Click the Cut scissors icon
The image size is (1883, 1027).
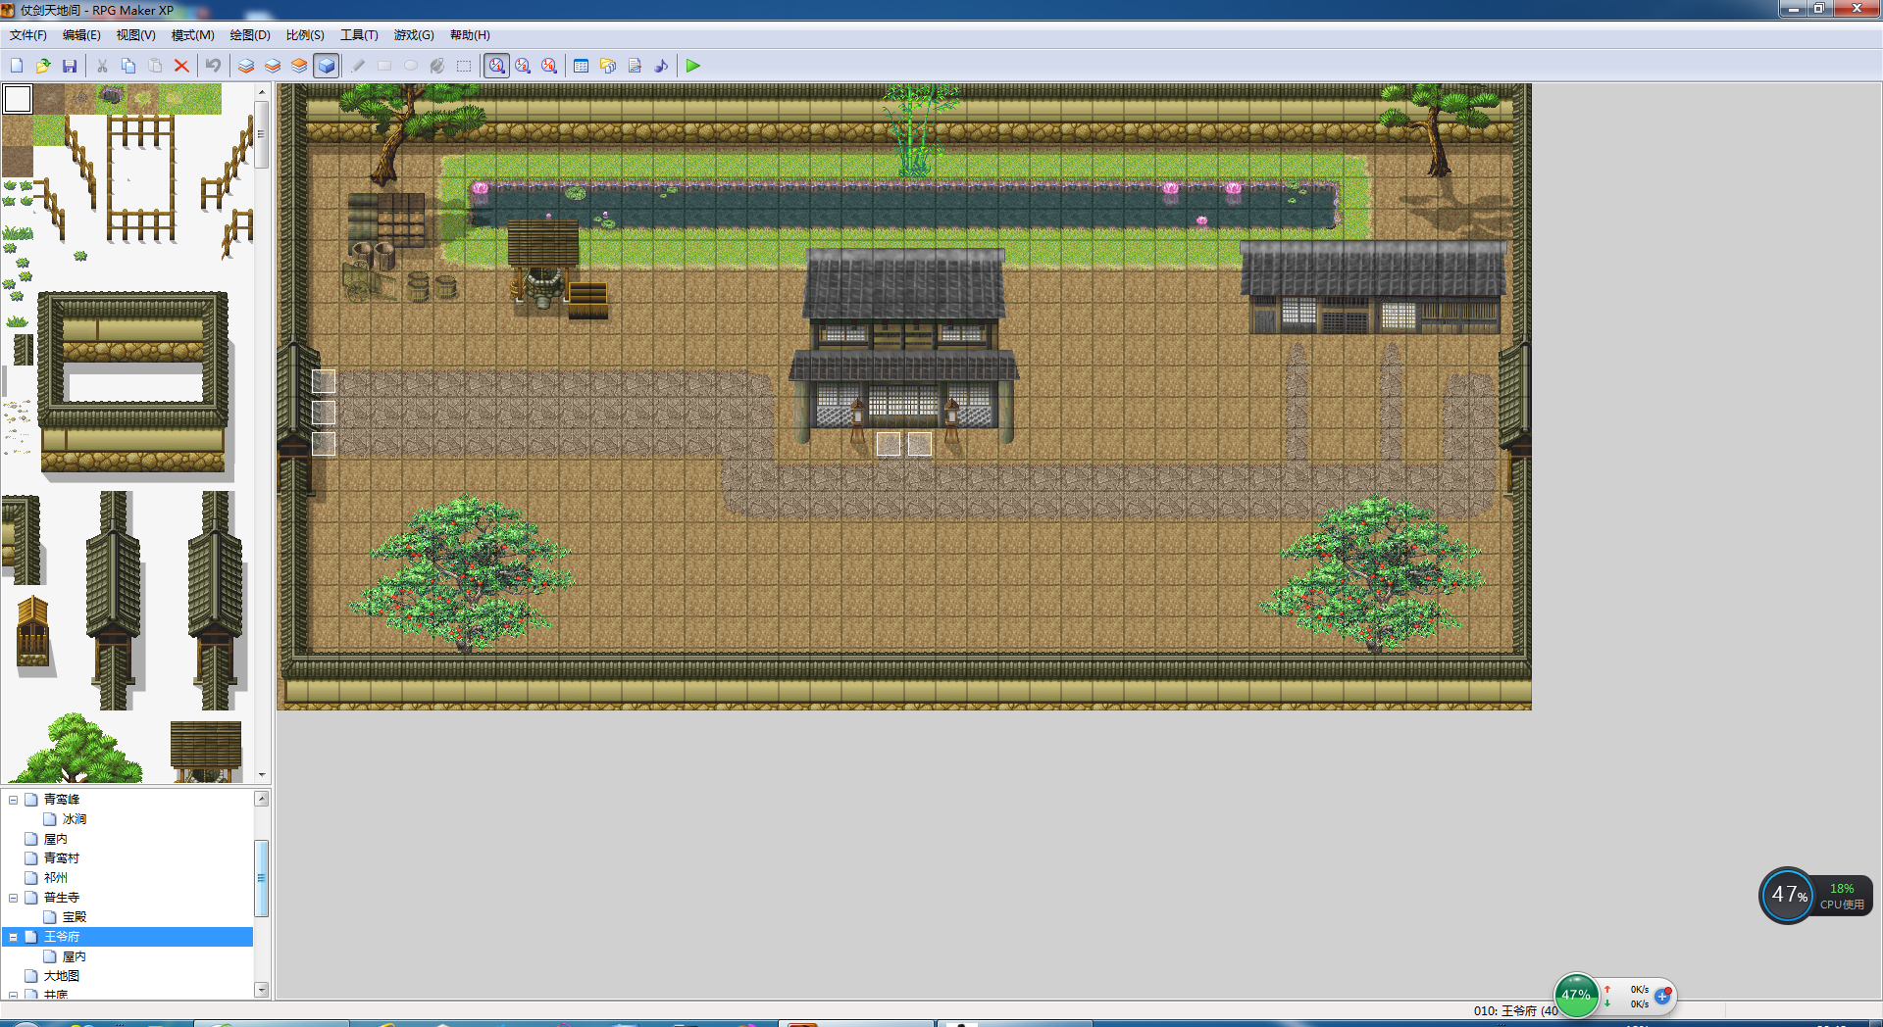coord(102,66)
